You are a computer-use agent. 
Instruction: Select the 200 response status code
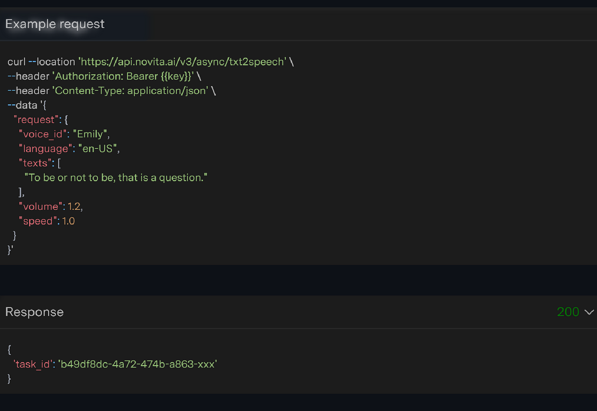[568, 312]
